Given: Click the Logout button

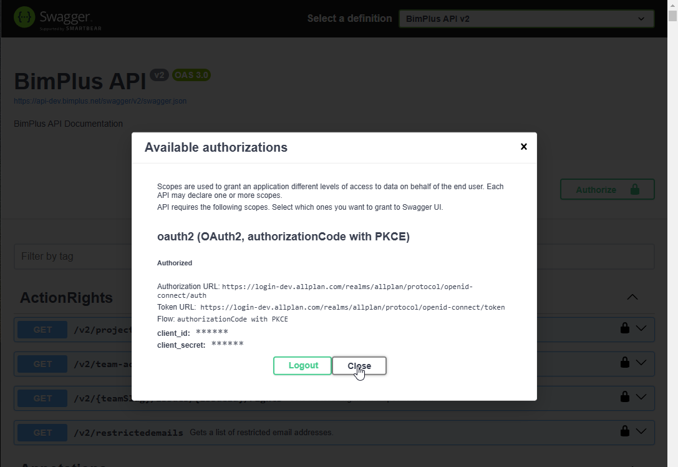Looking at the screenshot, I should (x=303, y=366).
